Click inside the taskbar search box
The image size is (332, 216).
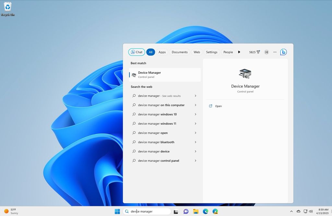(148, 211)
